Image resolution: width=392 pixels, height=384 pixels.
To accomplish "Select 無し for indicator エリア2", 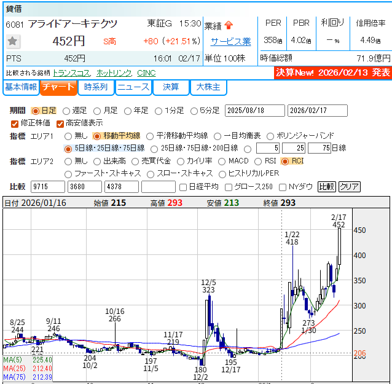I will click(68, 162).
